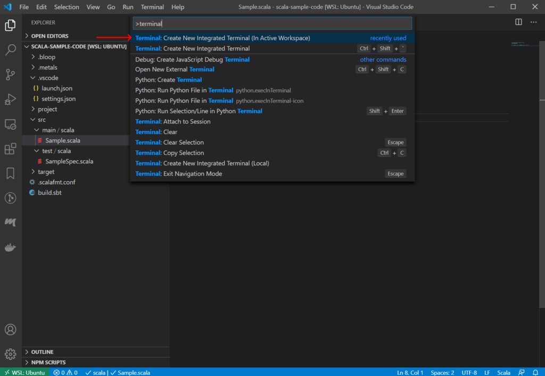Open Run and Debug view
The width and height of the screenshot is (545, 376).
[11, 99]
